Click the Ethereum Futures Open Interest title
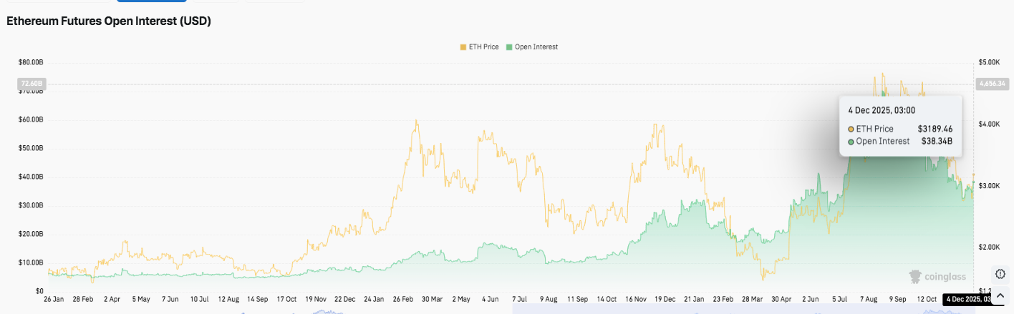Viewport: 1014px width, 314px height. click(x=109, y=21)
